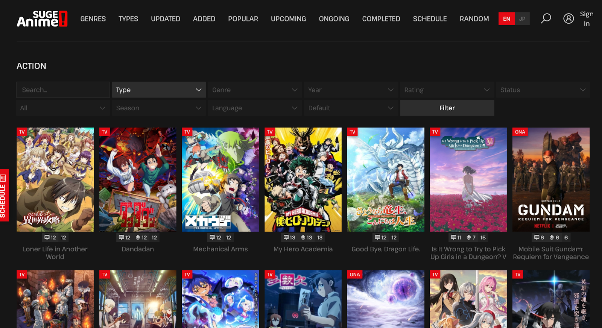
Task: Click the user profile icon
Action: pos(569,18)
